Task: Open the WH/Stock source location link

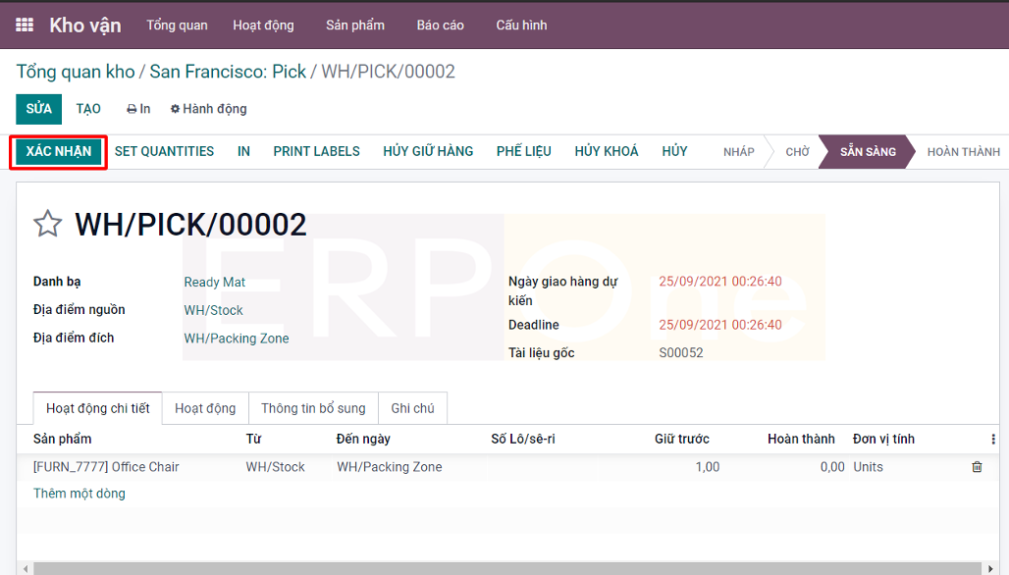Action: click(213, 310)
